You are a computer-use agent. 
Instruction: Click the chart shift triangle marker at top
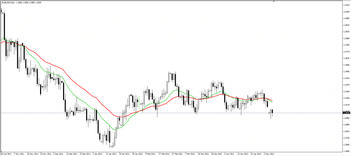click(x=274, y=2)
